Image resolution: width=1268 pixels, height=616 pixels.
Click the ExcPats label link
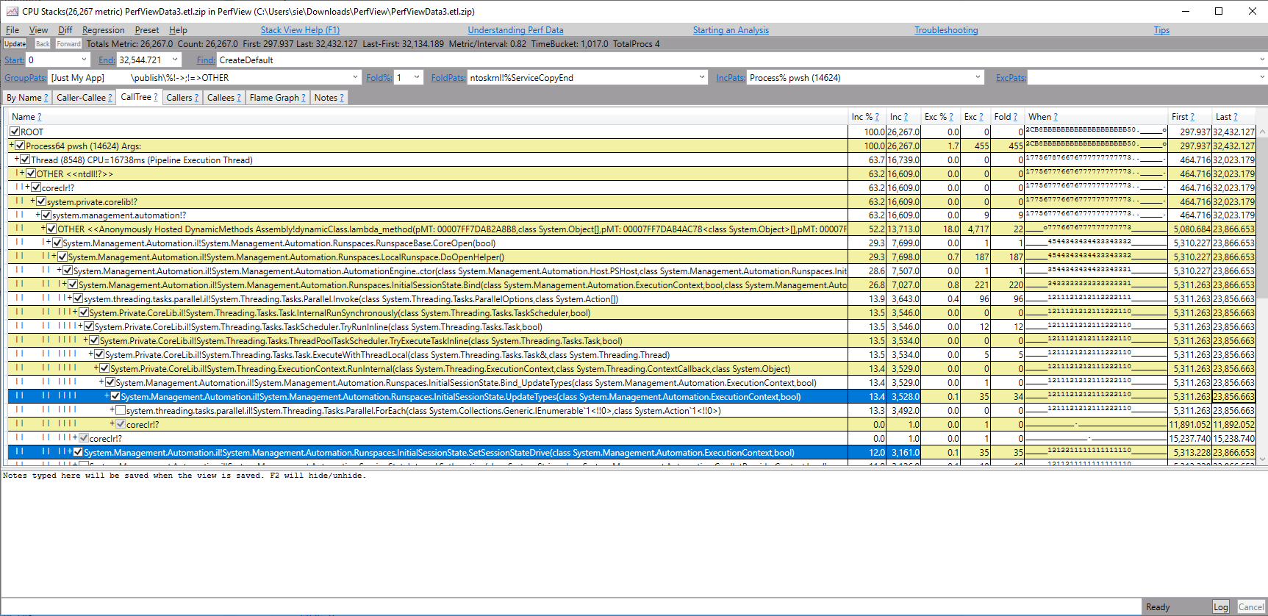tap(1011, 78)
